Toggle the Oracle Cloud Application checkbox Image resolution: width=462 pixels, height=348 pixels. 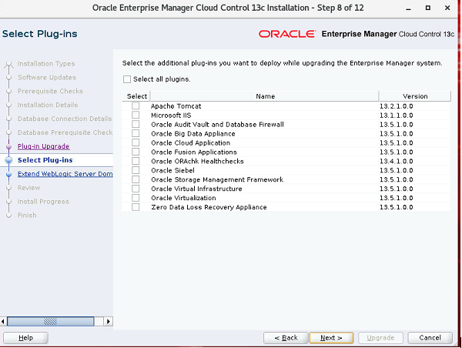pos(136,143)
